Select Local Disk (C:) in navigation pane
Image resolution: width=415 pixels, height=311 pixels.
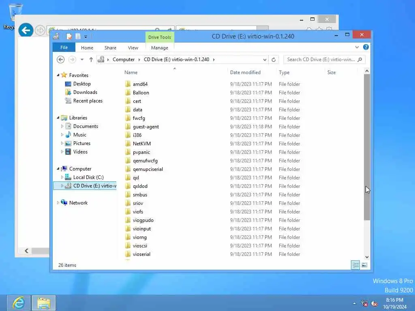[x=88, y=177]
